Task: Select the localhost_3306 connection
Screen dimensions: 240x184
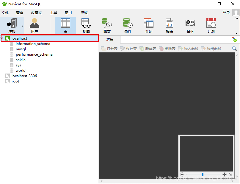Action: point(24,76)
